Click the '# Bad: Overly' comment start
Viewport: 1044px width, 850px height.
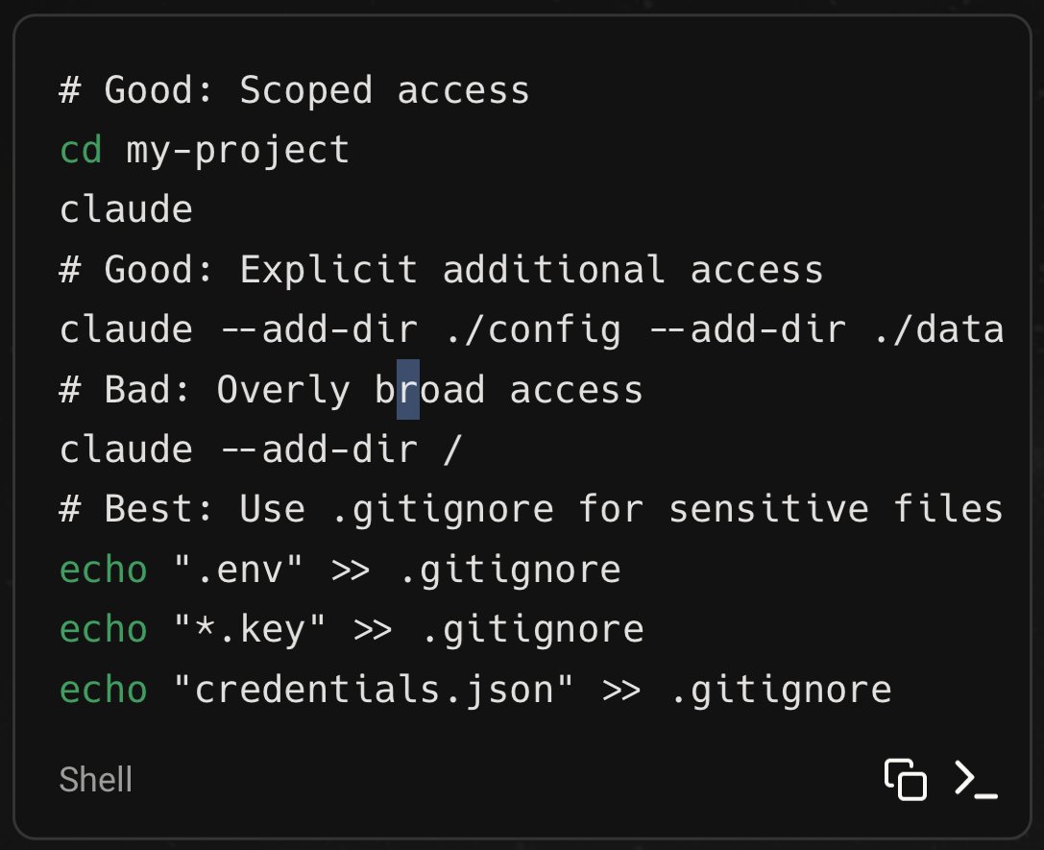[x=204, y=390]
